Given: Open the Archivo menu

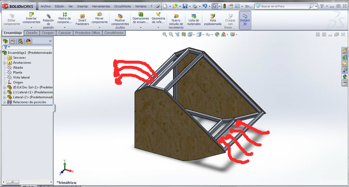Looking at the screenshot, I should 46,6.
